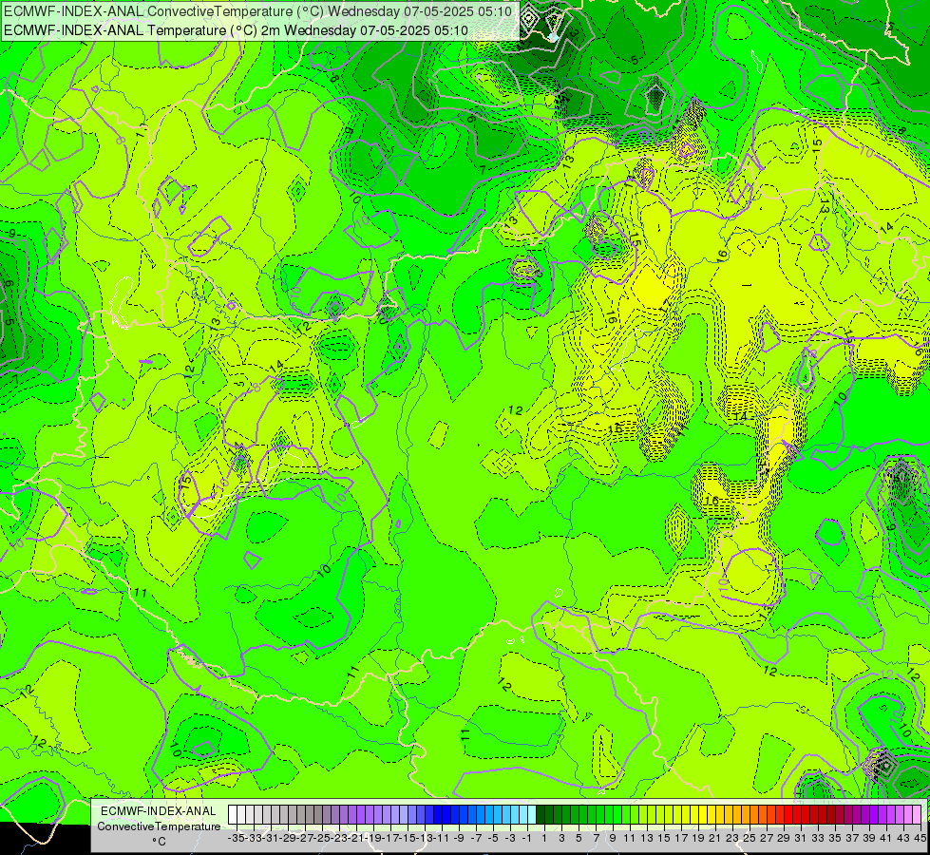Click the -1 value on the legend scale

point(526,839)
